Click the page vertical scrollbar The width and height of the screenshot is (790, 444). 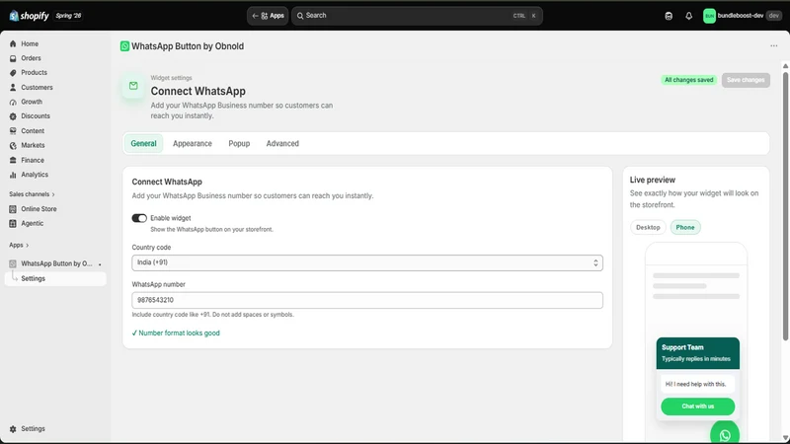click(x=785, y=206)
